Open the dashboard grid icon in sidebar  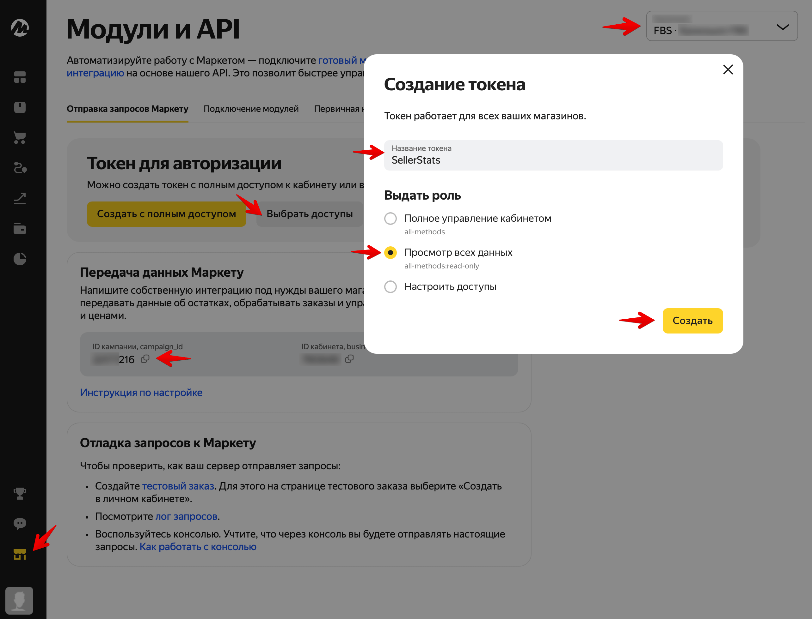point(20,78)
